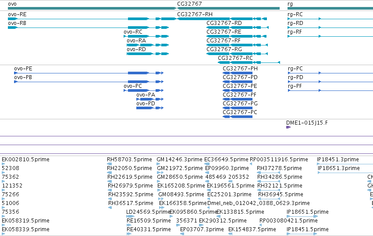Viewport: 373px width, 236px height.
Task: Select the EK058319.5prime EST label
Action: pyautogui.click(x=26, y=221)
